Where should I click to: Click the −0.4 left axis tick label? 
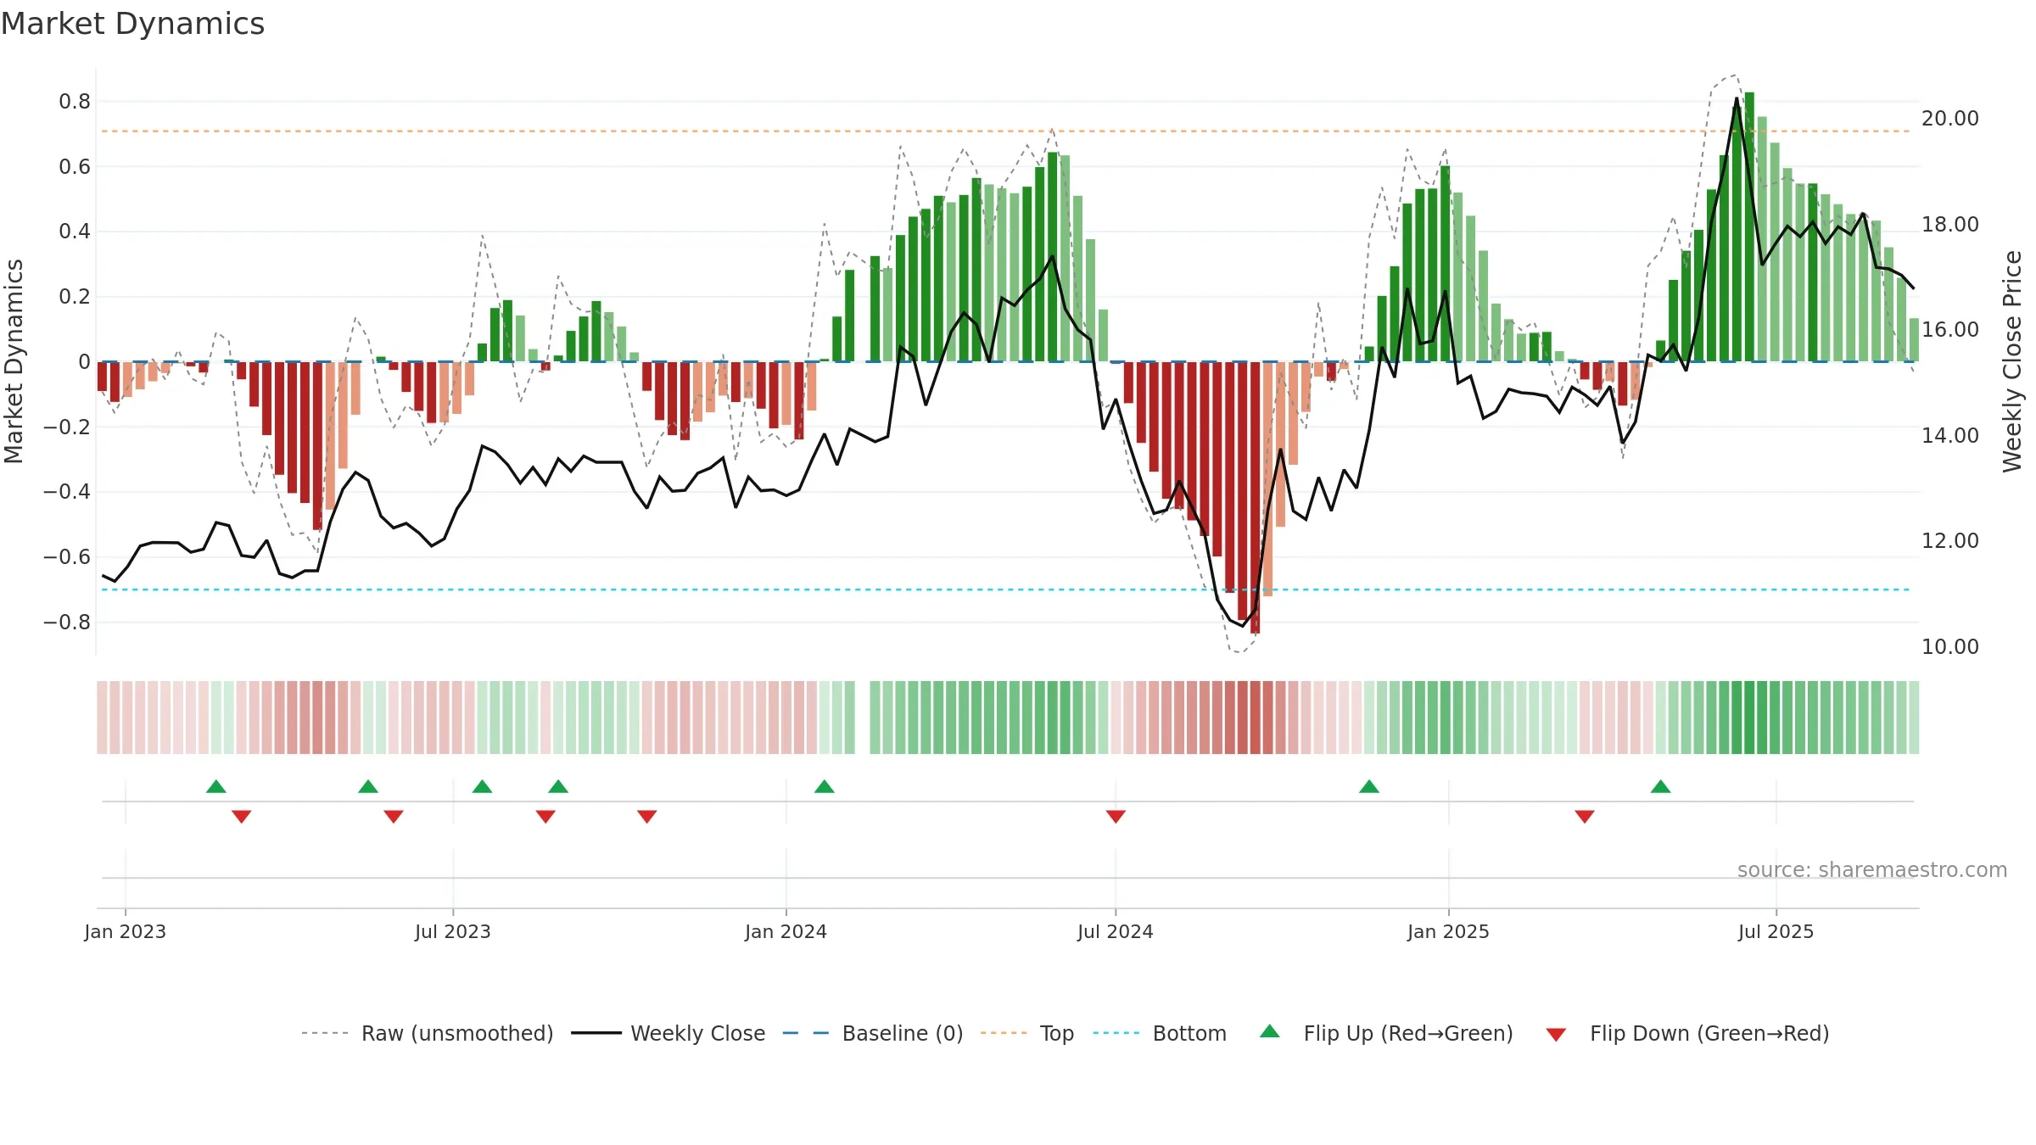tap(67, 492)
